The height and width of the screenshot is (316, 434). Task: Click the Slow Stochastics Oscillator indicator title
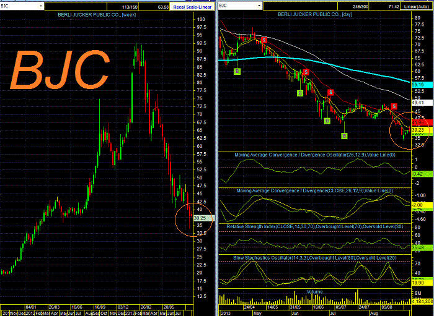pos(315,258)
